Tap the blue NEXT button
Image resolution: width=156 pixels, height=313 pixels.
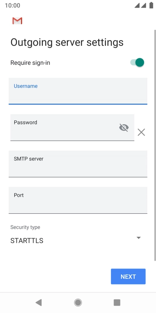click(x=128, y=276)
